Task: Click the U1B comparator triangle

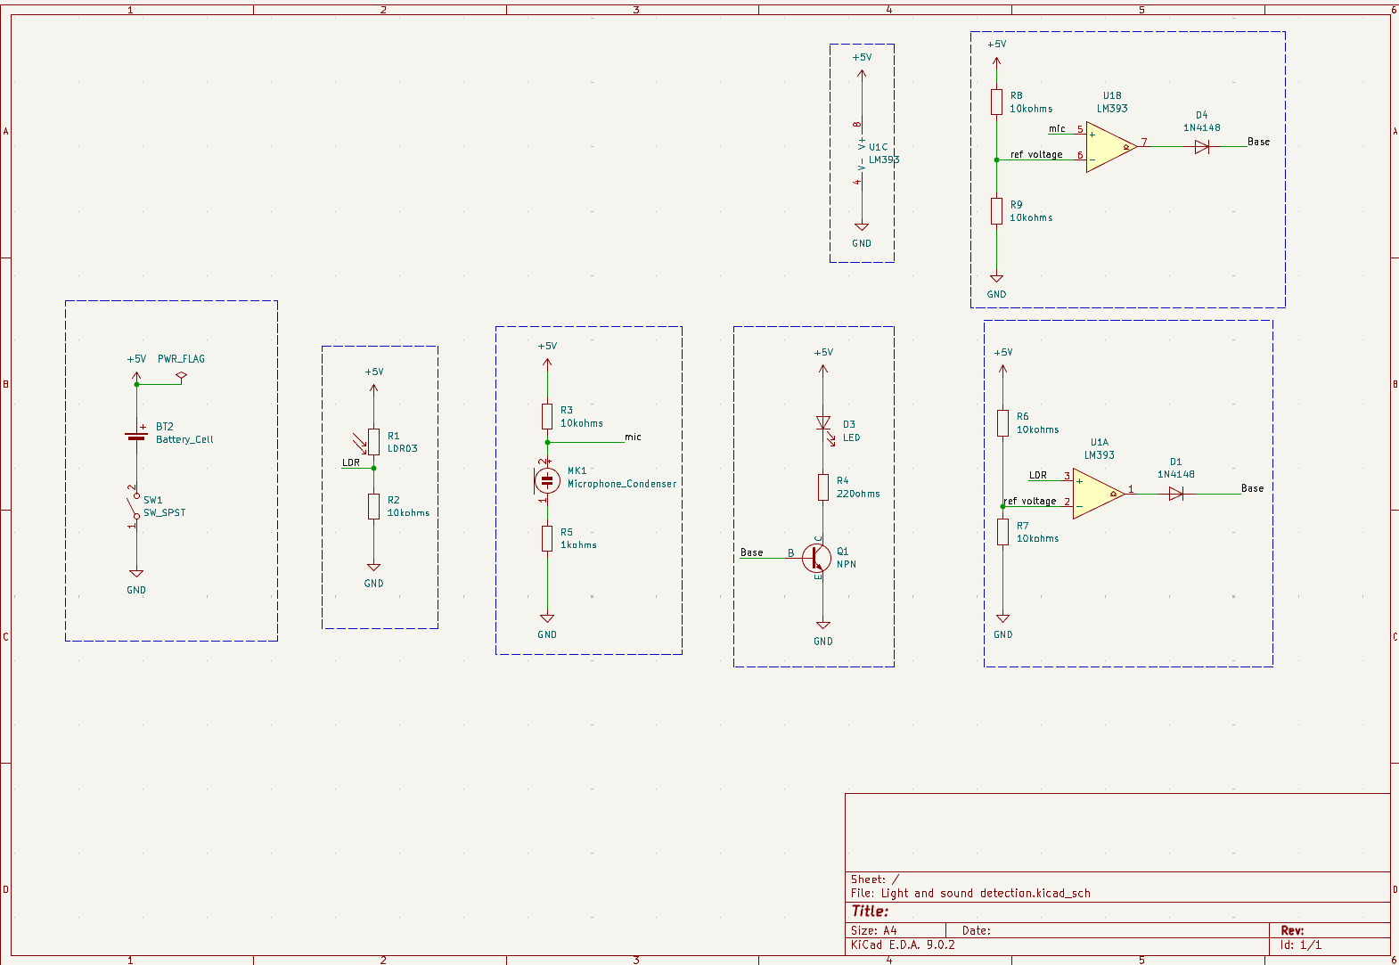Action: 1110,147
